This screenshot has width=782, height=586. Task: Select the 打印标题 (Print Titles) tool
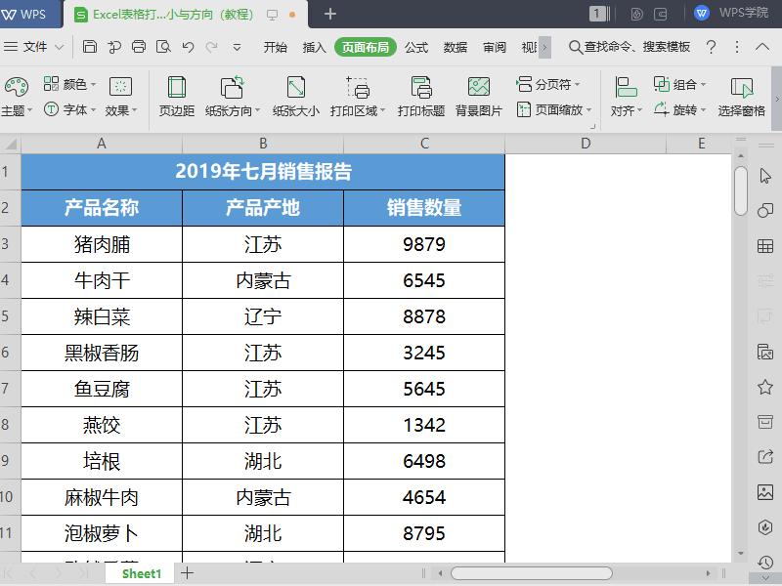424,95
